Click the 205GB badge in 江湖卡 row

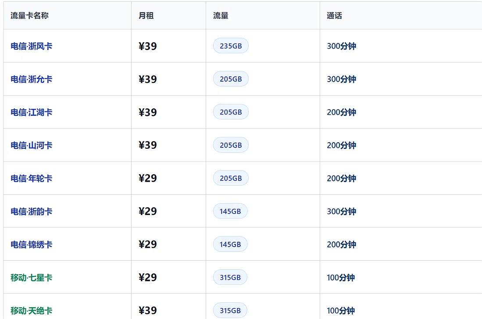pos(231,112)
